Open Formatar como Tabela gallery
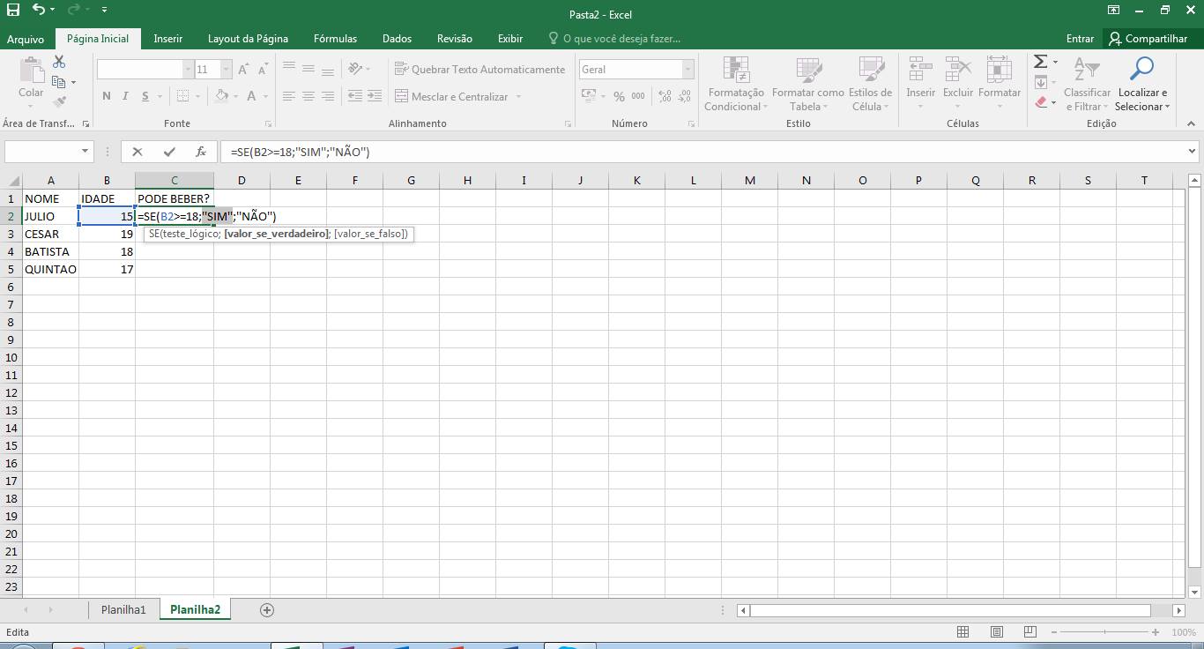This screenshot has height=649, width=1204. click(808, 85)
